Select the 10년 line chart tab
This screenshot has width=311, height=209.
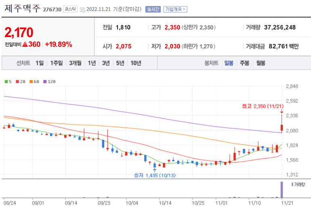pyautogui.click(x=136, y=63)
